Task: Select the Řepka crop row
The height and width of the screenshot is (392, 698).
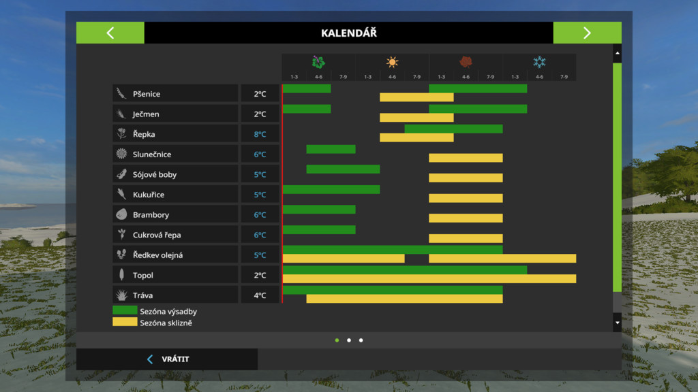Action: click(x=175, y=134)
